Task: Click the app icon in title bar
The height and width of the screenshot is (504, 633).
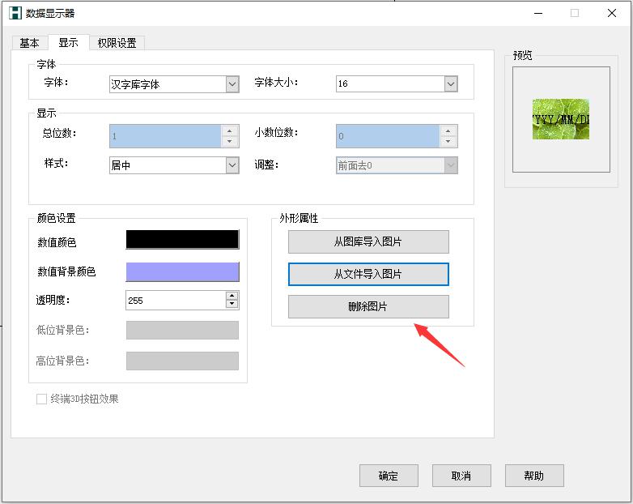Action: (x=14, y=13)
